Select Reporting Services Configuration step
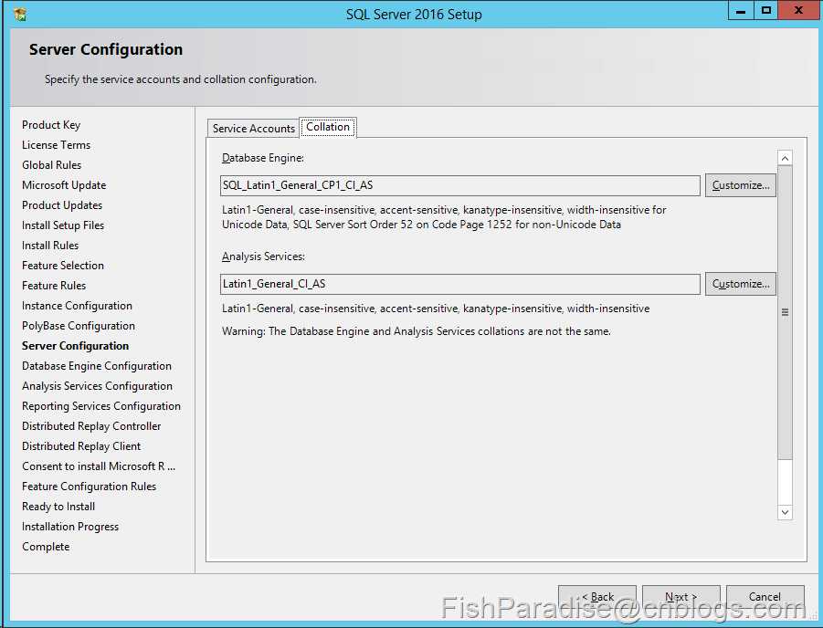This screenshot has height=628, width=823. click(x=101, y=406)
